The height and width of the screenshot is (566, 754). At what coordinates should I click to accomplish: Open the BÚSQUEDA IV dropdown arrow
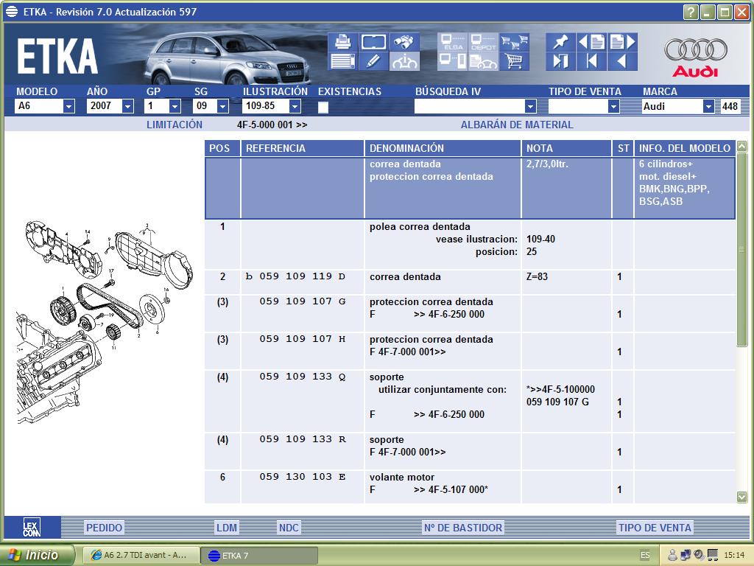coord(530,106)
